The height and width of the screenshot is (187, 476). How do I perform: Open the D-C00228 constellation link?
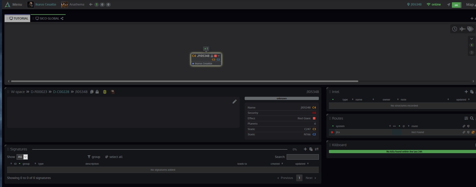pyautogui.click(x=61, y=92)
